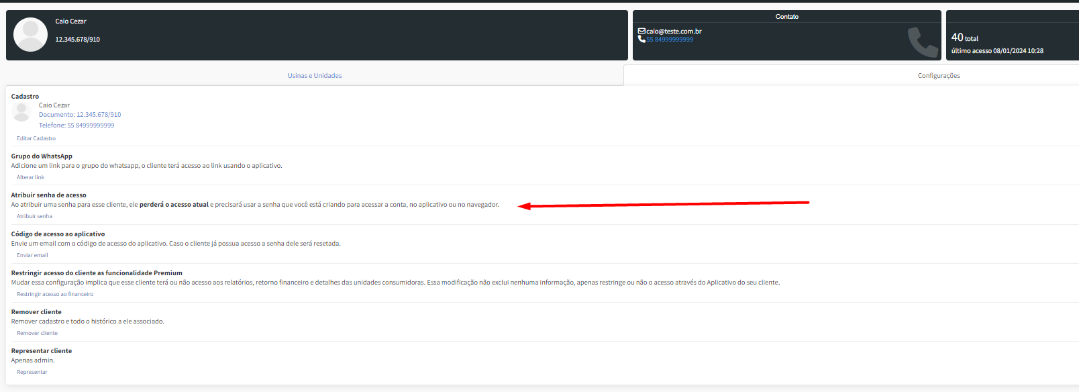The height and width of the screenshot is (392, 1079).
Task: Click Restringir acesso ao financeiro link
Action: point(55,294)
